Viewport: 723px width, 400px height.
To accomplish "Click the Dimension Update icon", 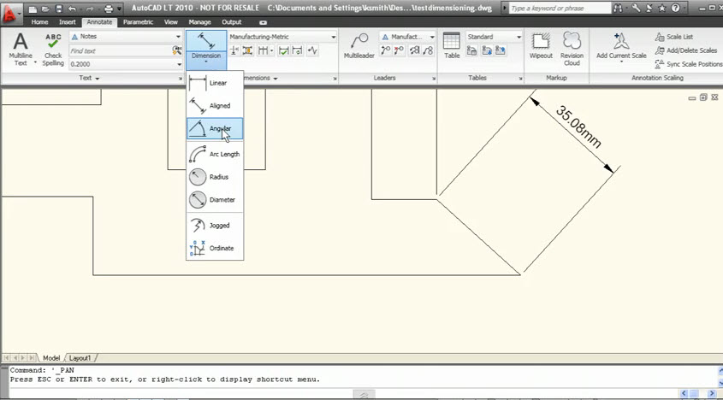I will click(x=298, y=50).
